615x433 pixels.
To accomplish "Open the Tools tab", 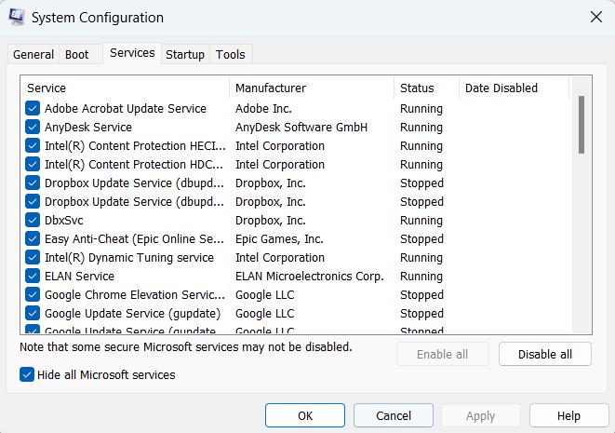I will coord(230,54).
